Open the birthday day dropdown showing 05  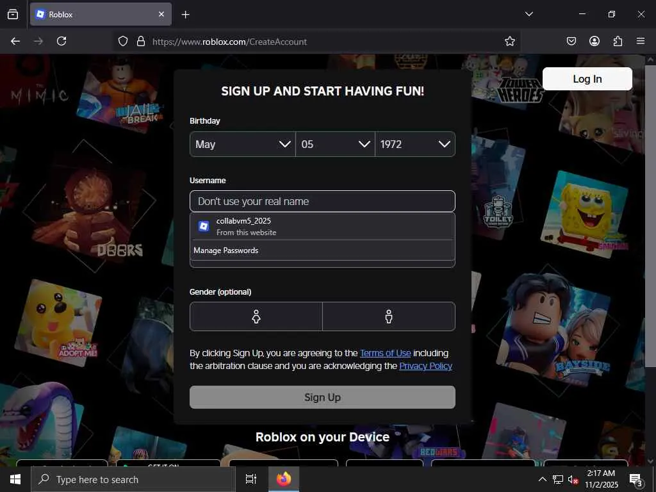[x=335, y=144]
